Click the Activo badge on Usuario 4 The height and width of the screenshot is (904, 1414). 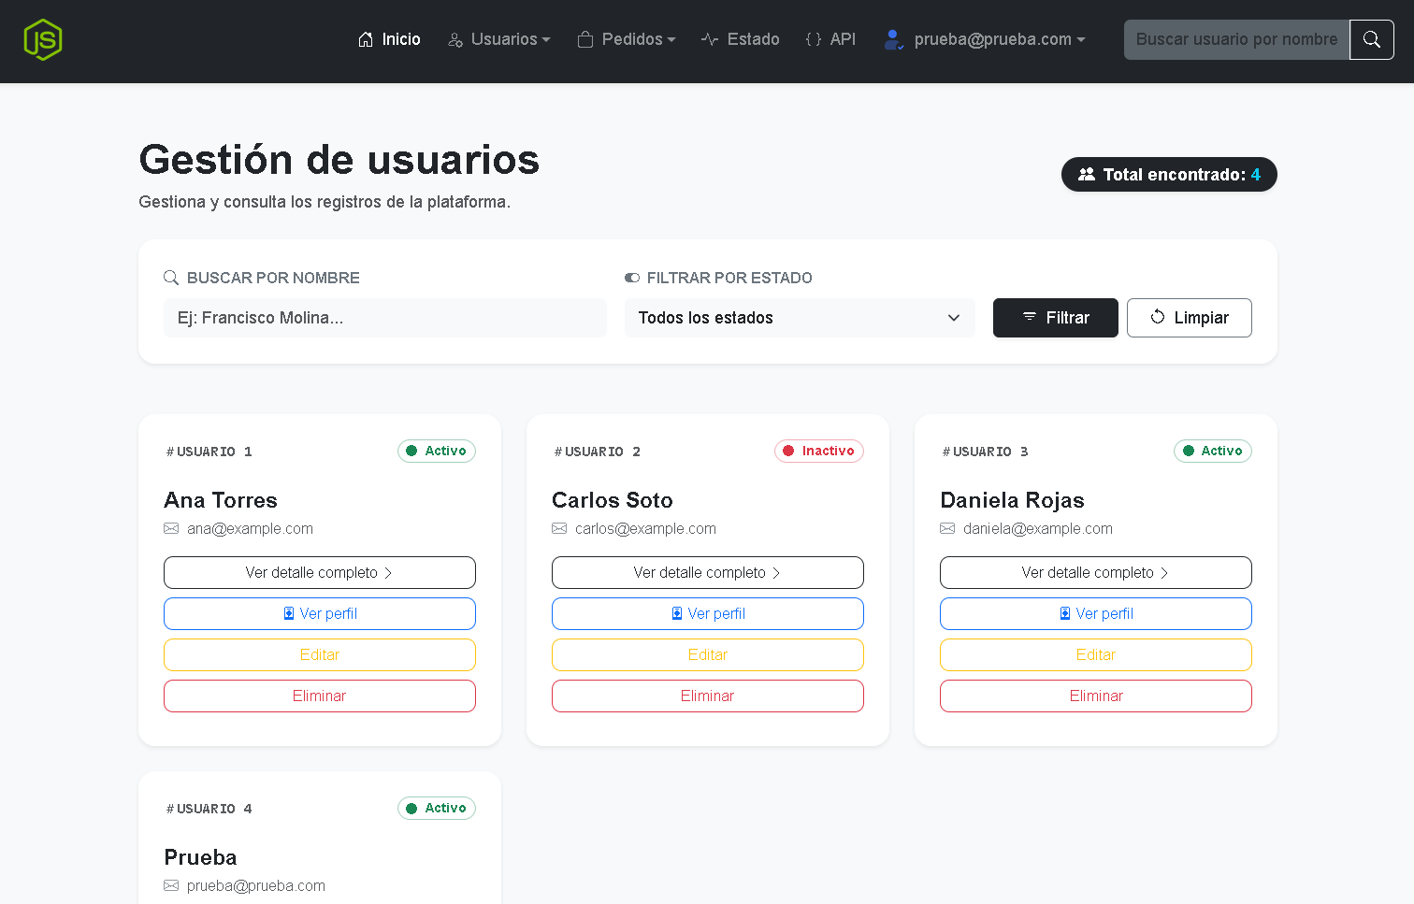click(437, 808)
